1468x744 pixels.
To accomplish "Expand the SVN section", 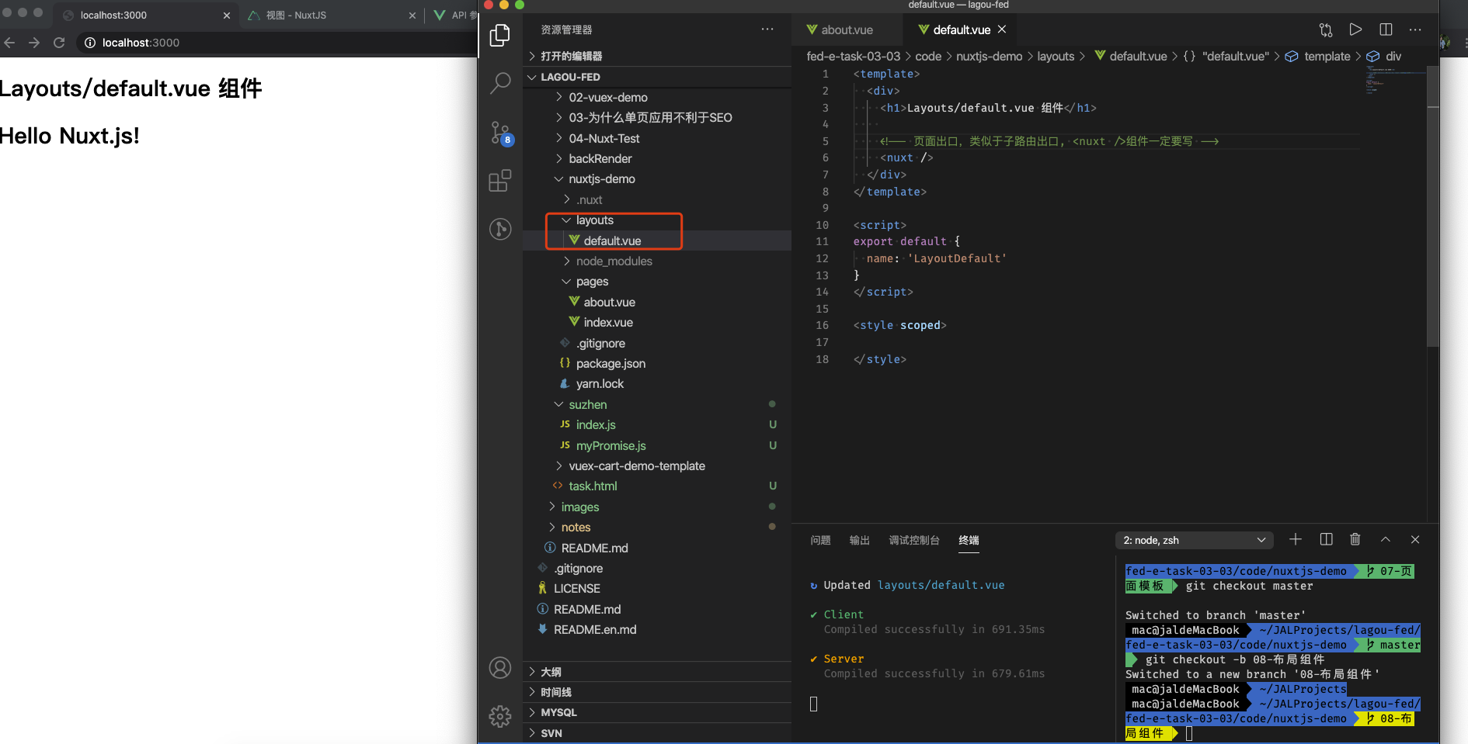I will click(657, 733).
